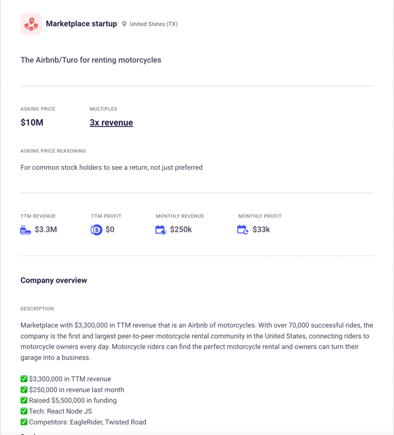Viewport: 394px width, 435px height.
Task: Click the $3.3M TTM revenue figure
Action: click(x=46, y=230)
